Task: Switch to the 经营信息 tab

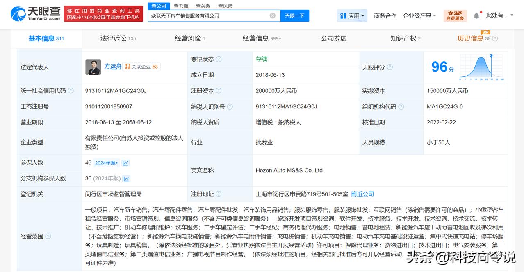Action: [262, 38]
